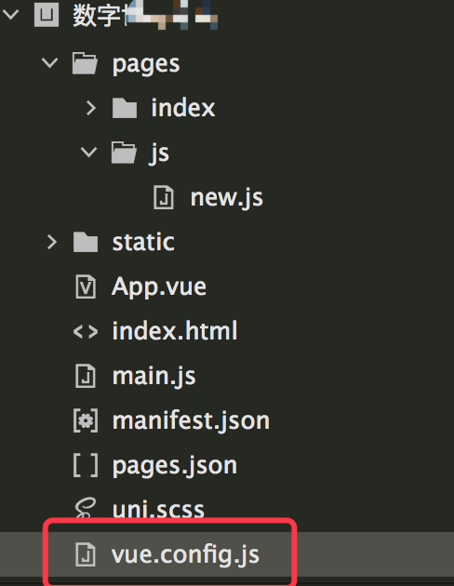Screen dimensions: 454x586
Task: Open main.js in the file tree
Action: (x=154, y=376)
